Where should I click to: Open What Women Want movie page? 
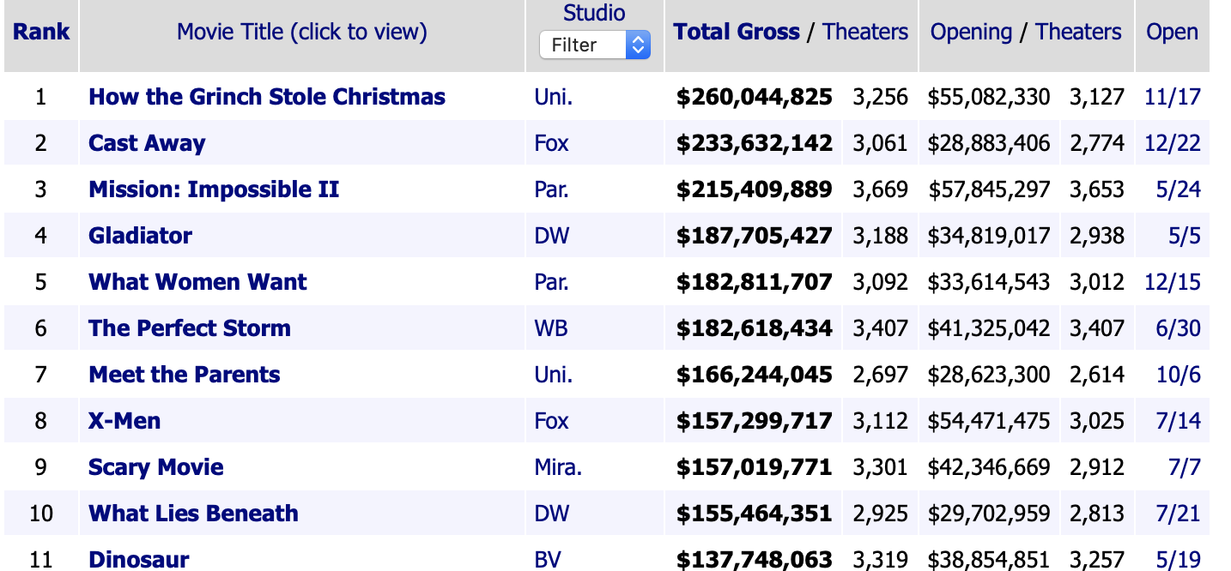click(x=197, y=282)
